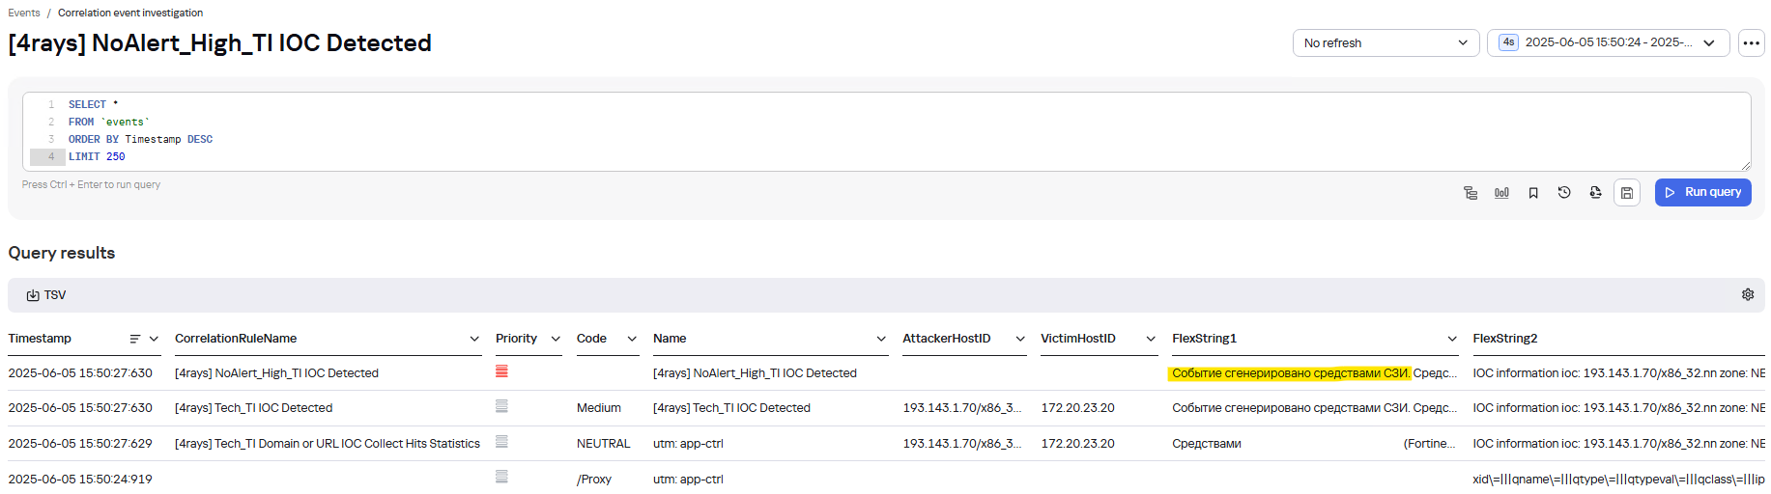Expand the No refresh dropdown
The width and height of the screenshot is (1771, 494).
[x=1385, y=43]
